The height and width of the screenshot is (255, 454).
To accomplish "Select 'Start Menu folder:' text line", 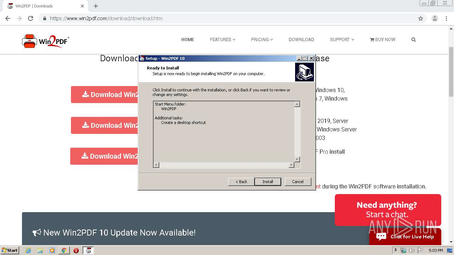I will (170, 104).
